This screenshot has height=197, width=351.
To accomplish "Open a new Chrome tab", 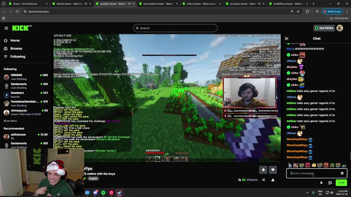I will click(x=313, y=4).
